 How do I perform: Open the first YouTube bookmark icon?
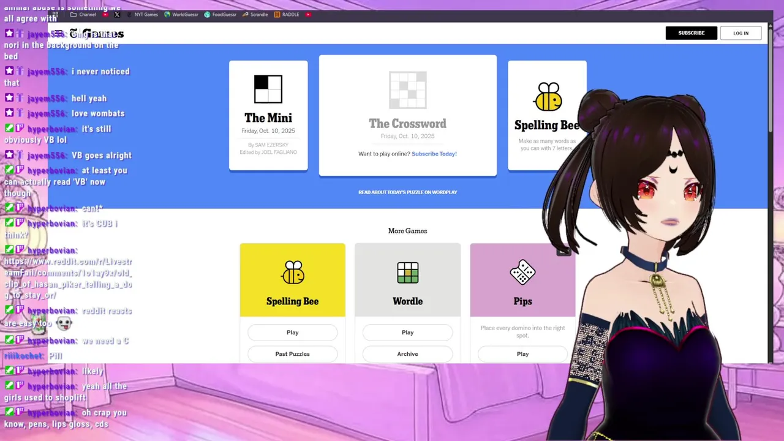tap(105, 14)
